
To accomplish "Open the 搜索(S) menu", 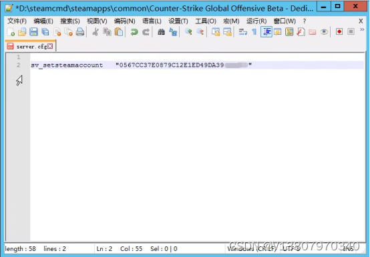I will coord(70,21).
